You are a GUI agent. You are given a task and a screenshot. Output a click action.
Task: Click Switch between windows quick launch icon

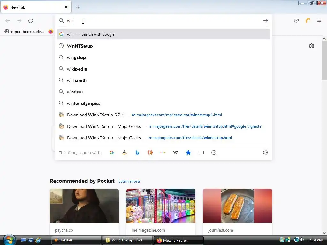tap(31, 240)
